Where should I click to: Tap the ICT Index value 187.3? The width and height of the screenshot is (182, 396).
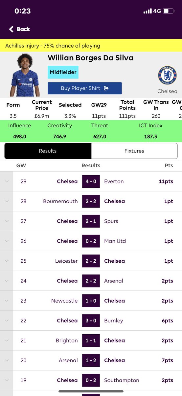(150, 136)
